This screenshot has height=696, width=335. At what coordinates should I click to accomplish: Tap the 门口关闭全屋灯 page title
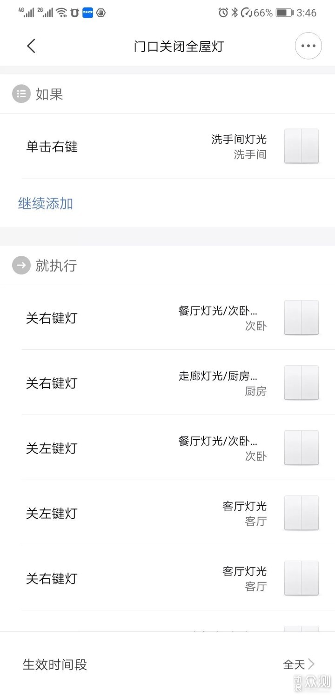(179, 47)
